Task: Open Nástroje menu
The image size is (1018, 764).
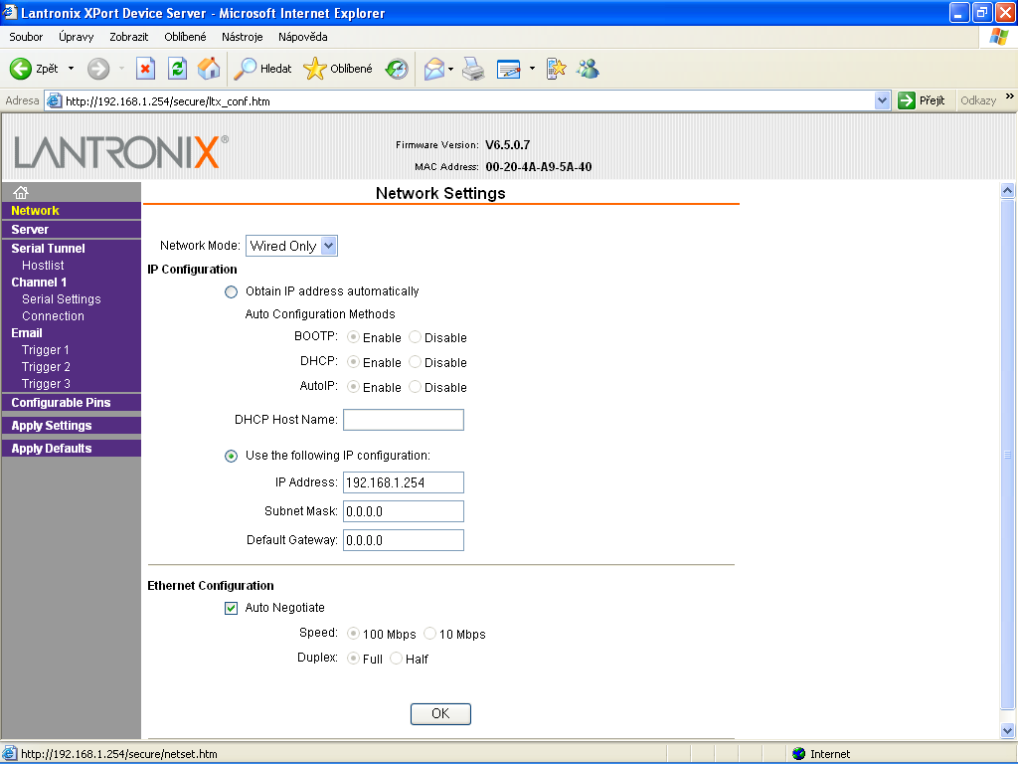Action: coord(243,37)
